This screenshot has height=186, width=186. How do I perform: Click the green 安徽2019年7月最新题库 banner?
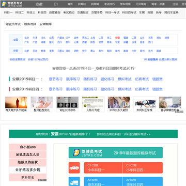coord(93,134)
